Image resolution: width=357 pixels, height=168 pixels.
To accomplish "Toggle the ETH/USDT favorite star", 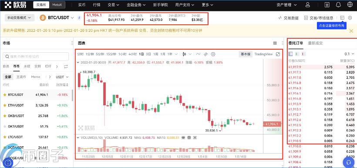I will coord(4,105).
